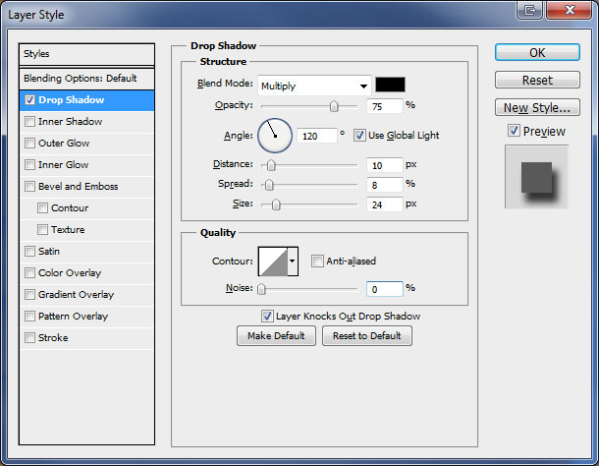Enable the Anti-aliased checkbox

pos(317,262)
